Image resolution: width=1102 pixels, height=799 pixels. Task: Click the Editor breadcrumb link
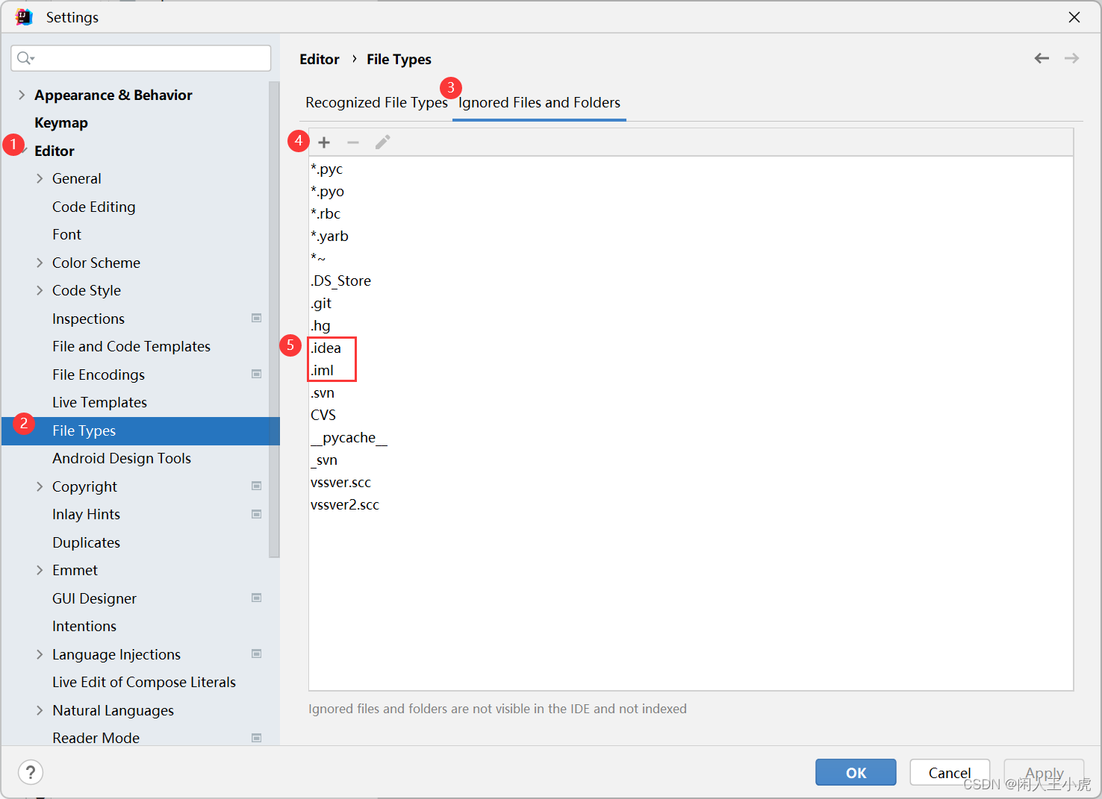click(320, 59)
